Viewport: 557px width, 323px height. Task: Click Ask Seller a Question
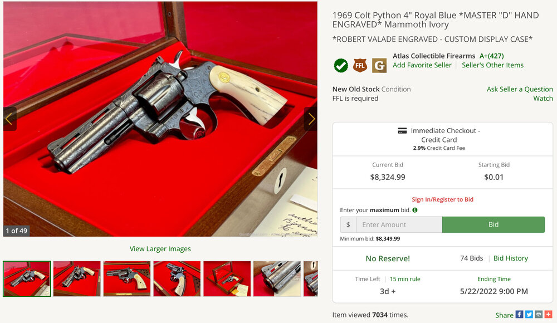click(x=520, y=89)
